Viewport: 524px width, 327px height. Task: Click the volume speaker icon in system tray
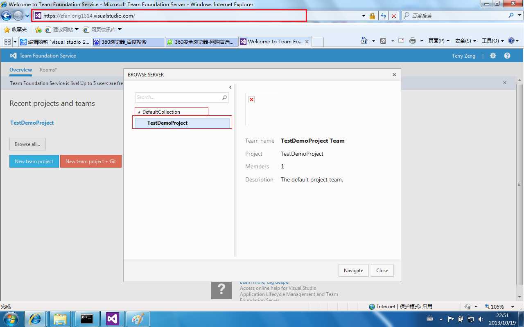tap(481, 319)
